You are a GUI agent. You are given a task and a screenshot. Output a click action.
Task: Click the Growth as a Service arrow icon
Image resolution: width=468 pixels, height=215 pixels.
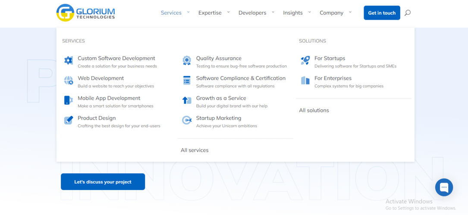click(186, 100)
